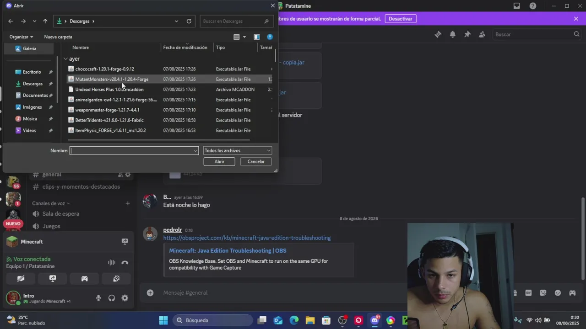Go up one folder level in the dialog

[45, 21]
